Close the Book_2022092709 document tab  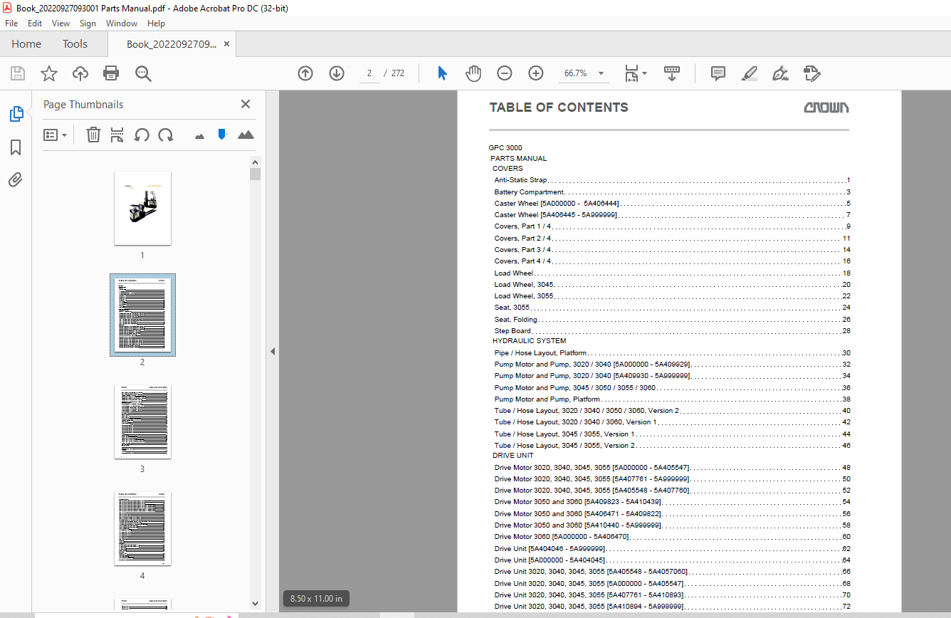[x=226, y=44]
